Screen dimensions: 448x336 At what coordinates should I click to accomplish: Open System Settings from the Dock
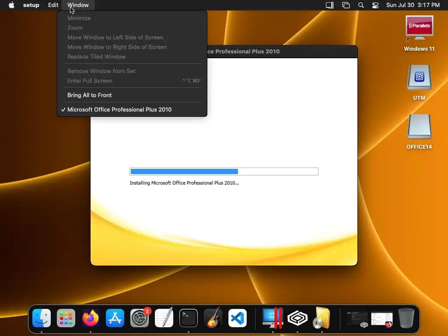click(x=140, y=318)
